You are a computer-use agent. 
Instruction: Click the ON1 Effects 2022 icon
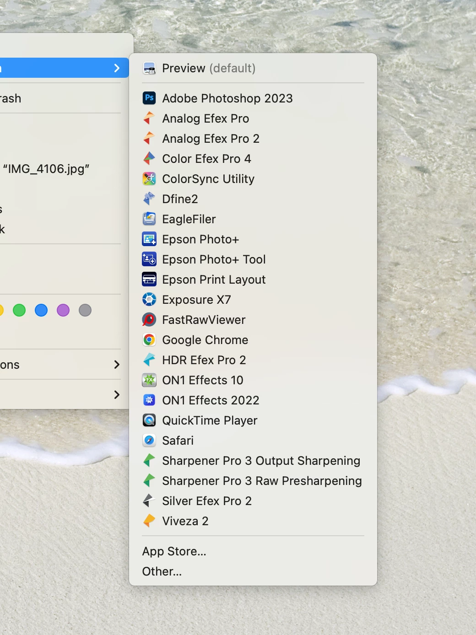149,400
